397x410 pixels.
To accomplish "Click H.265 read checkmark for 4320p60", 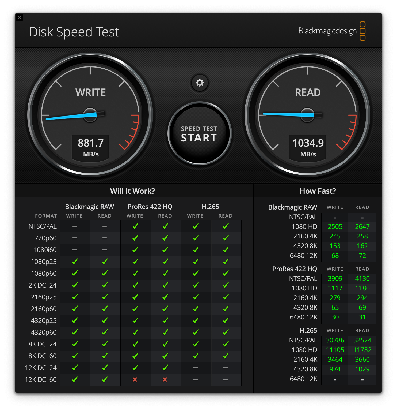I will (226, 332).
